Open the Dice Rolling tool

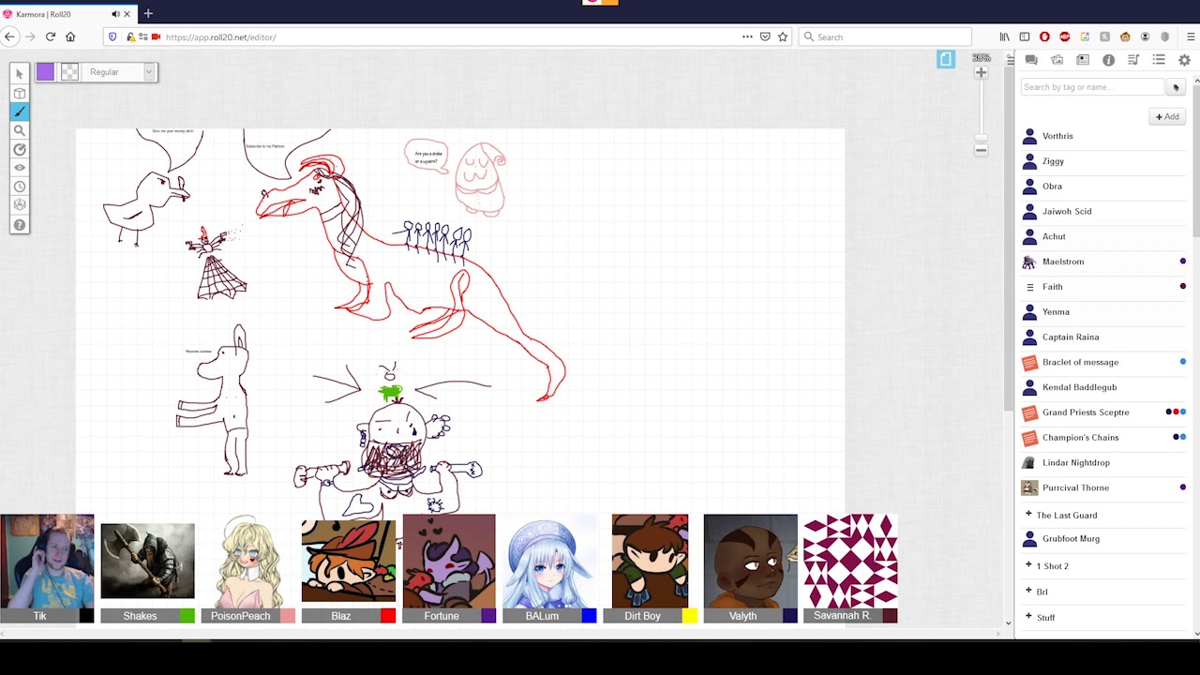click(20, 205)
